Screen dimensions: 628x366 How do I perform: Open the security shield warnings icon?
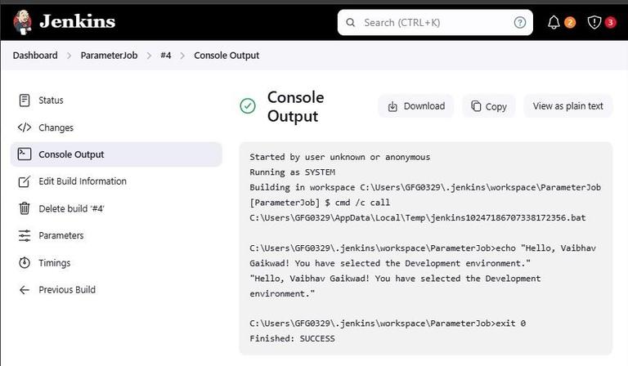pos(594,22)
